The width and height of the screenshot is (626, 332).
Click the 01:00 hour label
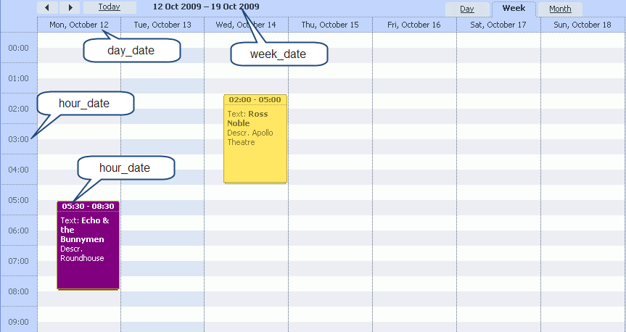click(x=18, y=78)
